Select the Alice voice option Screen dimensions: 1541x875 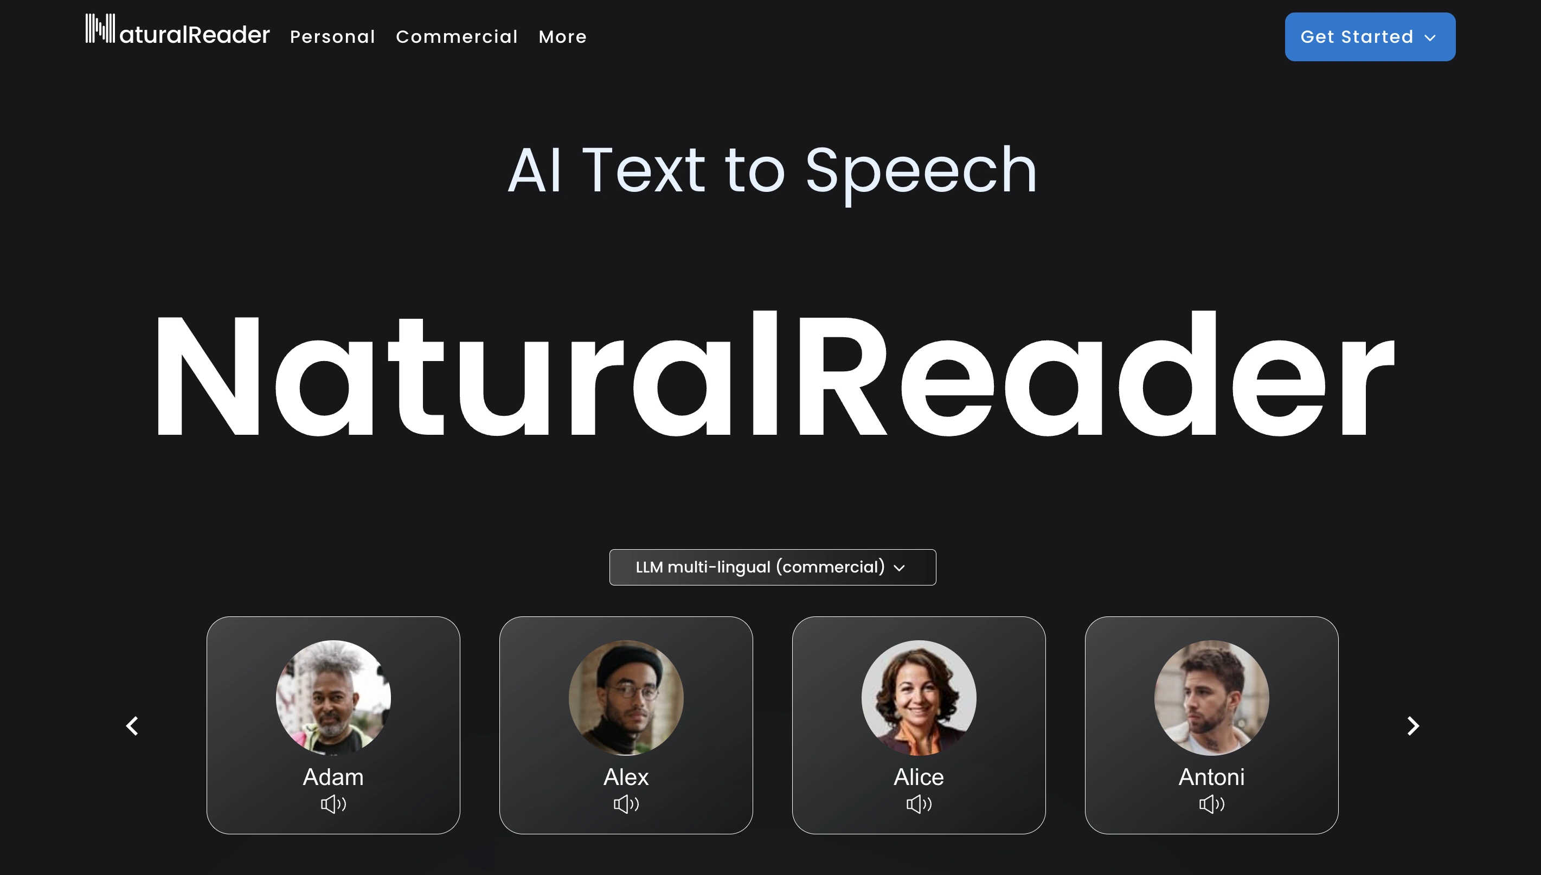[x=919, y=726]
